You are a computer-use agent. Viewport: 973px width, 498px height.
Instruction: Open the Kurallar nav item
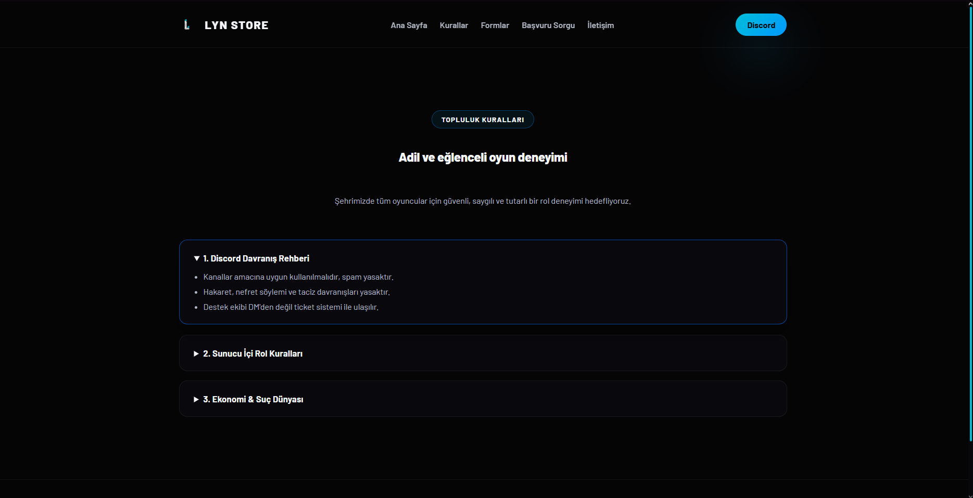point(453,25)
